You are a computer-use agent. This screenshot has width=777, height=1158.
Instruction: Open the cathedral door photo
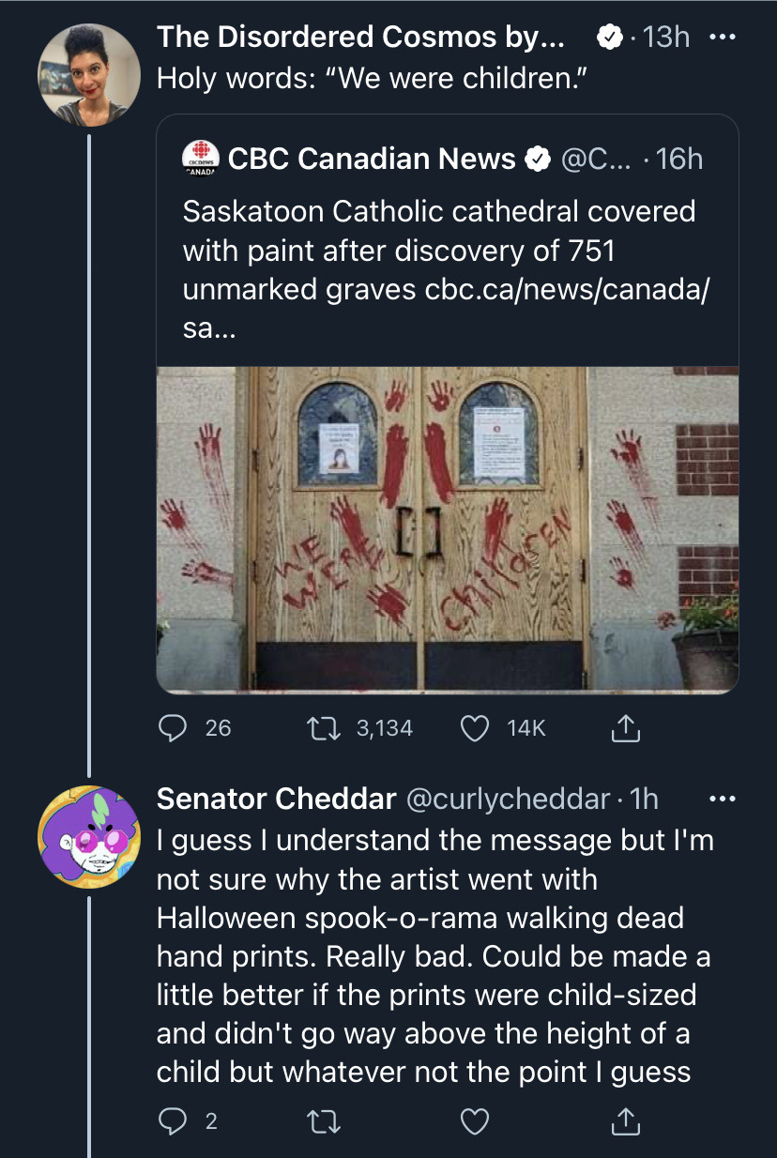[447, 528]
